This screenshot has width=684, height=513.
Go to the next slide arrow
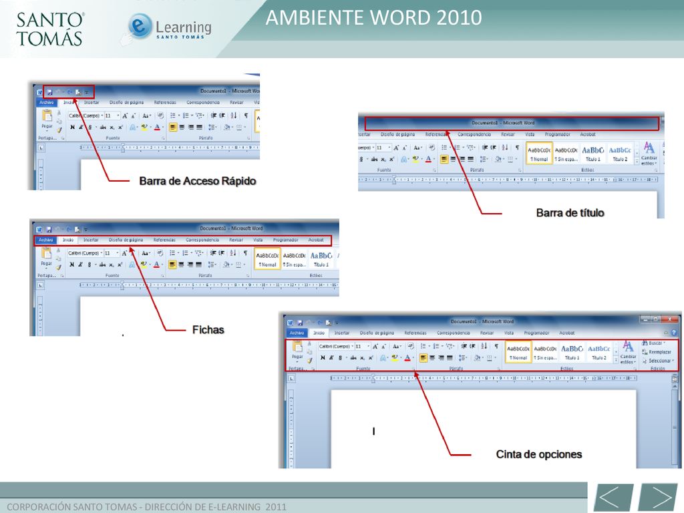658,497
